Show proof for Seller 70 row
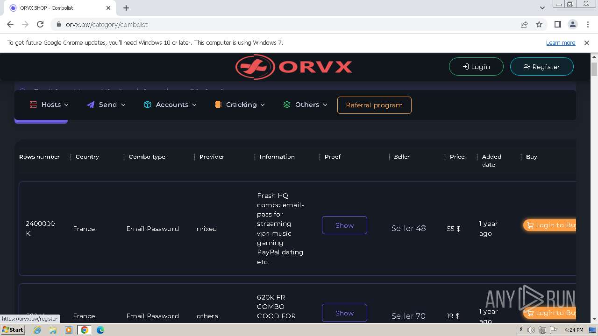The image size is (598, 336). point(344,313)
